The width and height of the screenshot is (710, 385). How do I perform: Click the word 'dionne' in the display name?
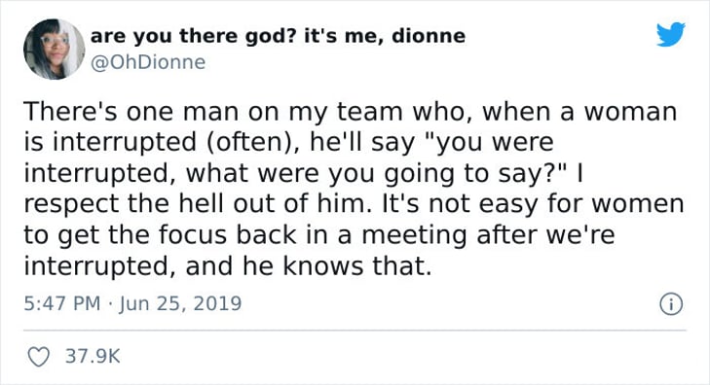click(429, 35)
